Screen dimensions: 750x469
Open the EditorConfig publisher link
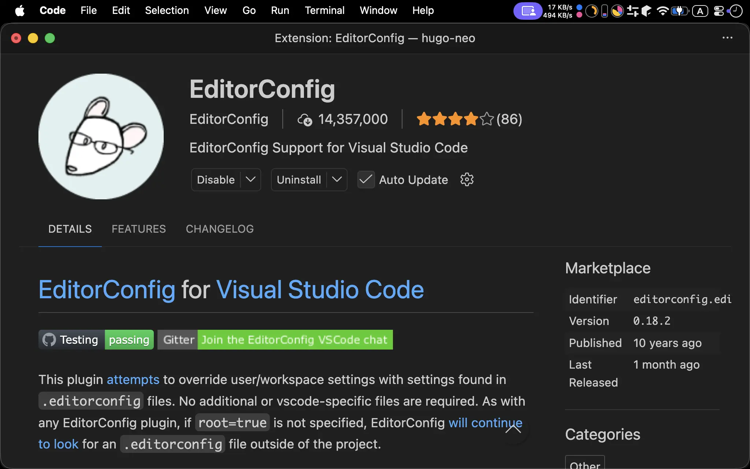(229, 119)
